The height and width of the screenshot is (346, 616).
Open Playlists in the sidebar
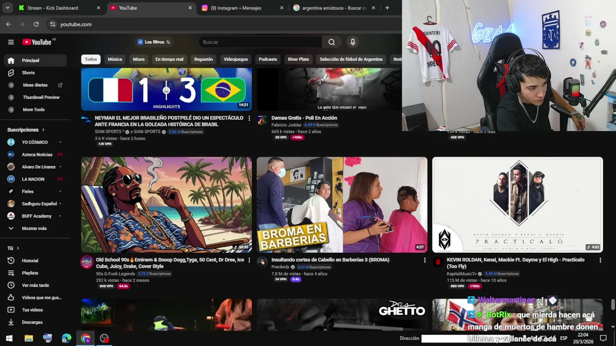coord(35,273)
